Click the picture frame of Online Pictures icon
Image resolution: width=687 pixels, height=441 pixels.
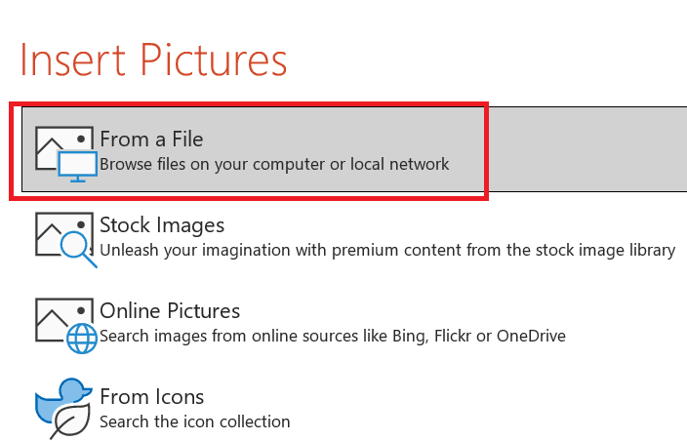point(64,320)
